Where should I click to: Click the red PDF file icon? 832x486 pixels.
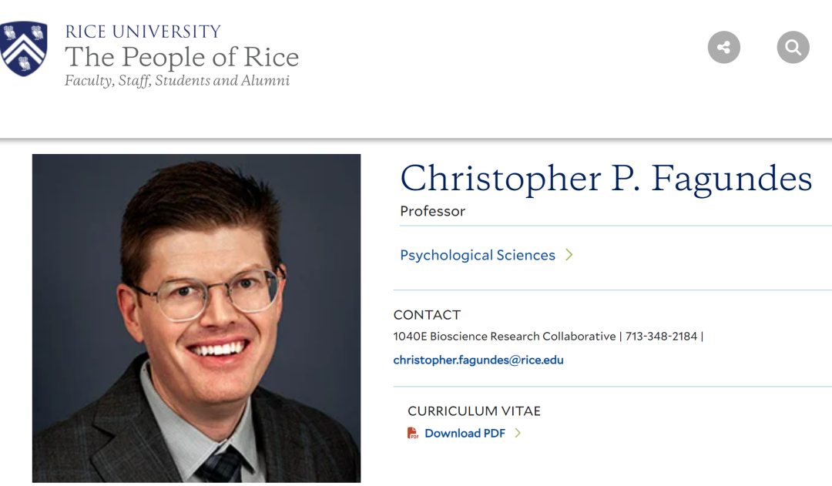413,433
